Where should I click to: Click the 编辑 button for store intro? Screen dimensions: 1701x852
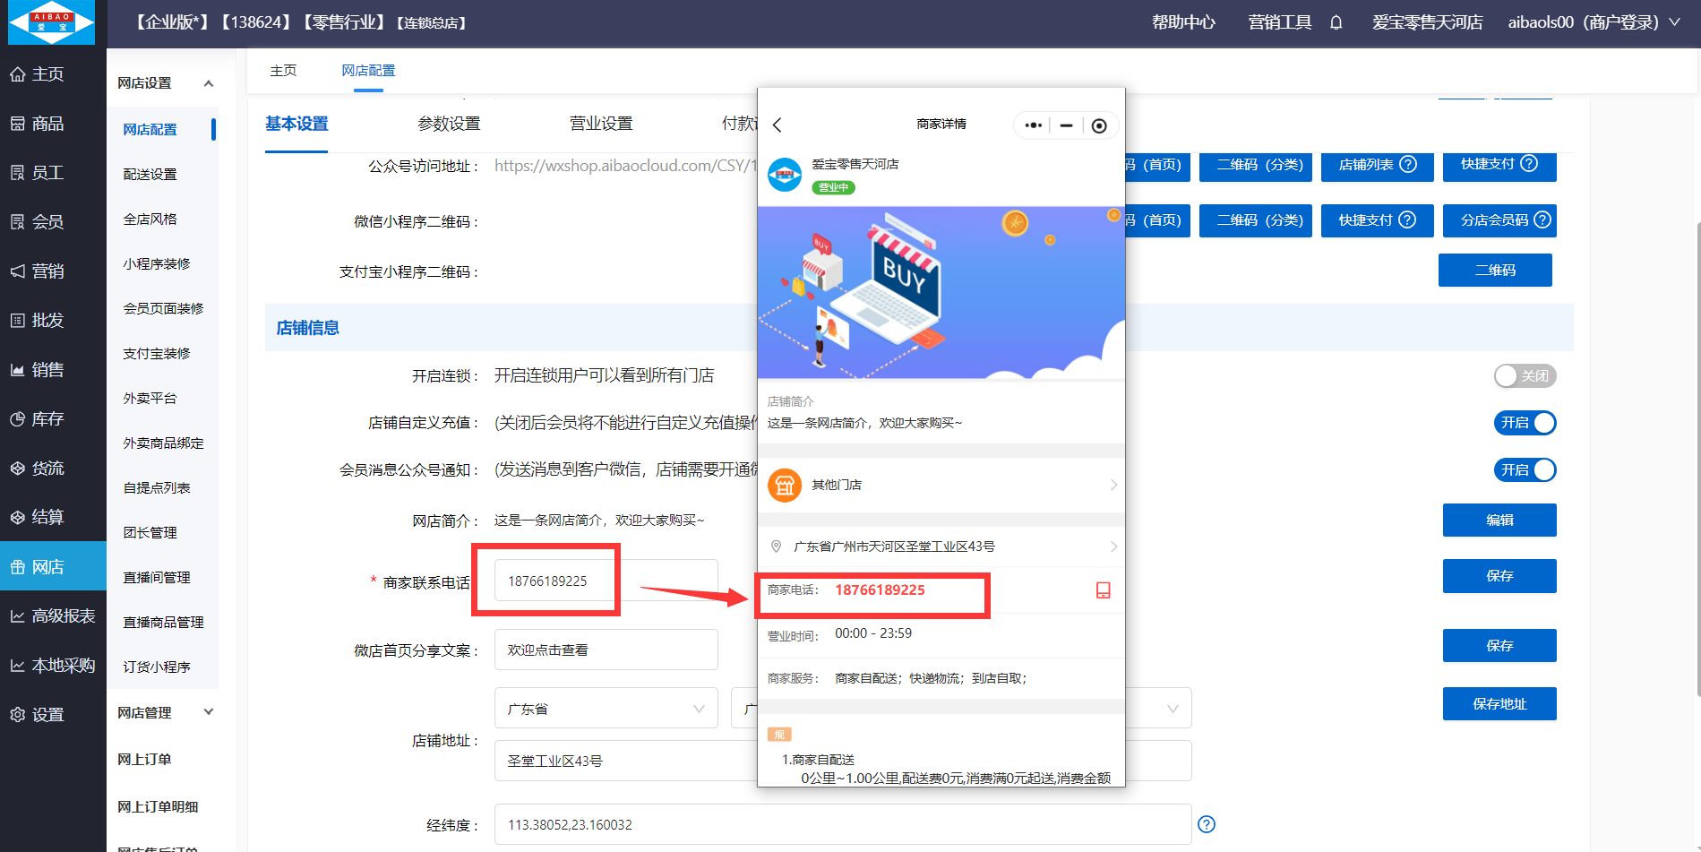(1499, 521)
